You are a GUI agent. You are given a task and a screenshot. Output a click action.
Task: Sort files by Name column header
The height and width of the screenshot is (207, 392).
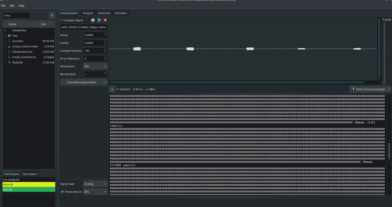22,24
